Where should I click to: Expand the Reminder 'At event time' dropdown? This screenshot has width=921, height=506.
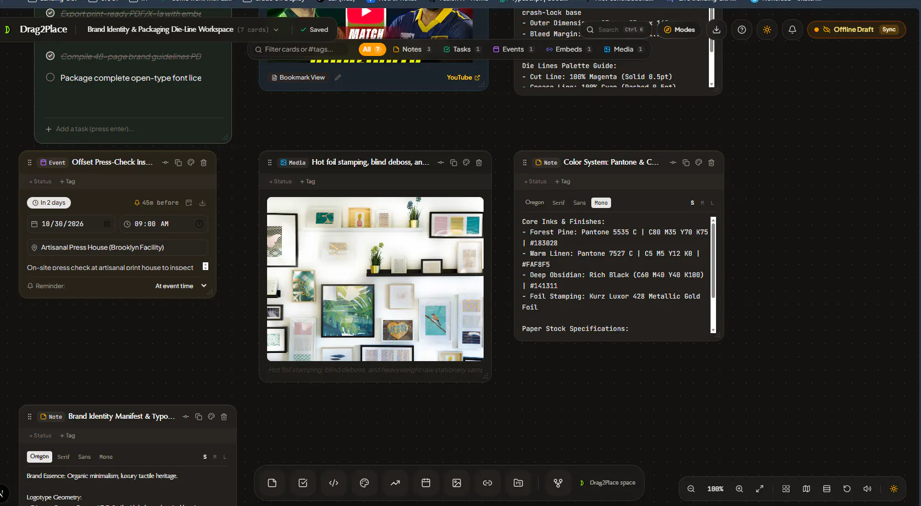click(181, 286)
